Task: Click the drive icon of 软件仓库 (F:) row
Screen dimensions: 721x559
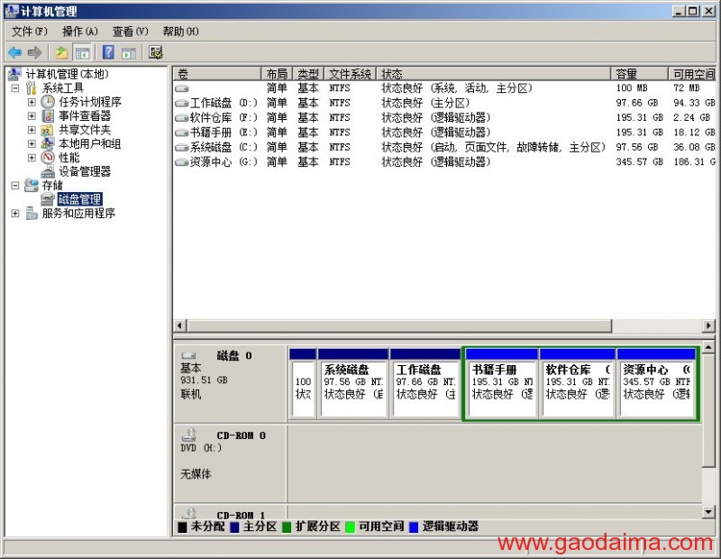Action: 182,118
